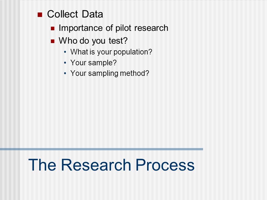Select the word method? in the last bullet
267x200 pixels.
(x=135, y=73)
